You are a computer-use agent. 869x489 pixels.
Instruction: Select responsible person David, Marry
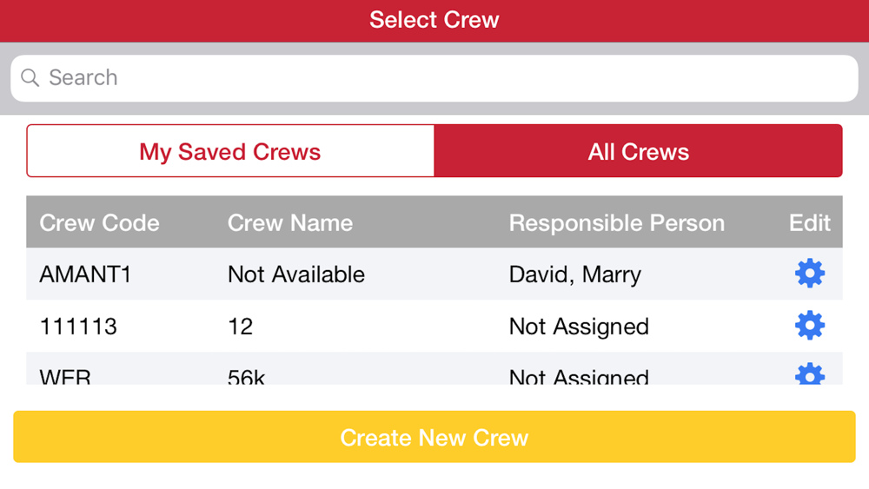pyautogui.click(x=574, y=274)
